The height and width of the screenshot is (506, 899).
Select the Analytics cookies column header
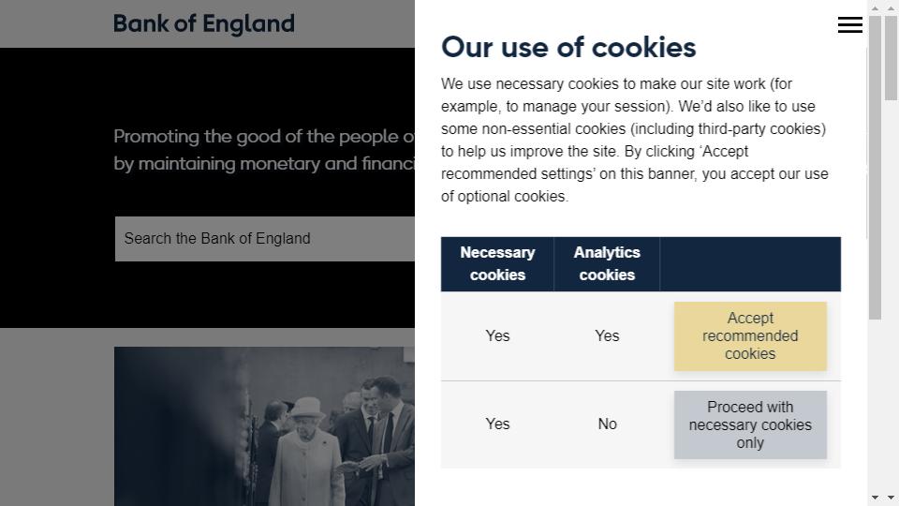tap(607, 264)
